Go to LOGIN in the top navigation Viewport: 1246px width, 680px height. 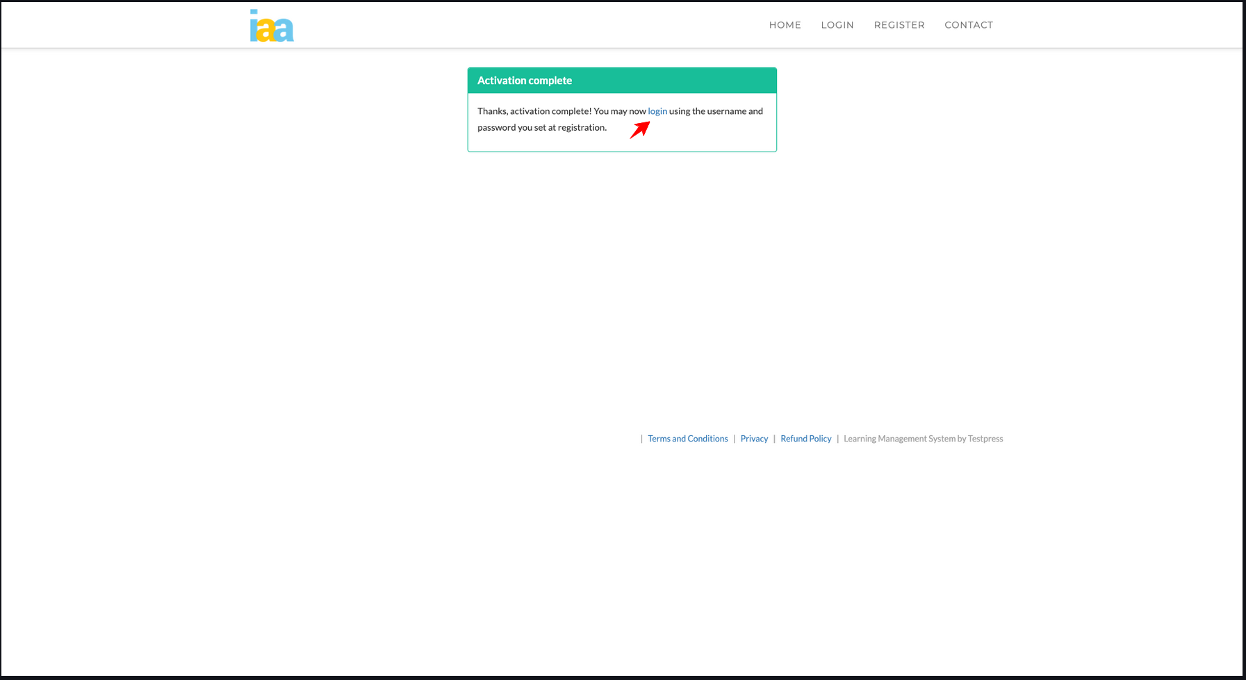[x=837, y=25]
